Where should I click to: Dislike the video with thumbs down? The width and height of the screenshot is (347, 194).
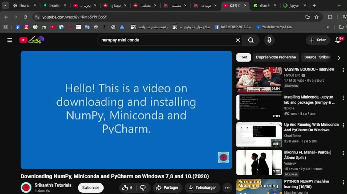tap(143, 188)
